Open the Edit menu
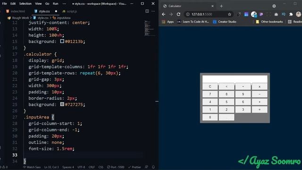 point(13,4)
